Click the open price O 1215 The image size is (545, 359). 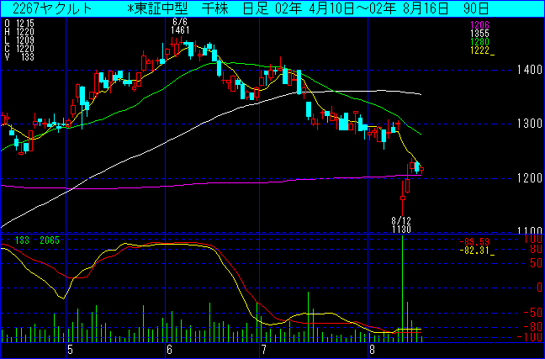[x=19, y=24]
